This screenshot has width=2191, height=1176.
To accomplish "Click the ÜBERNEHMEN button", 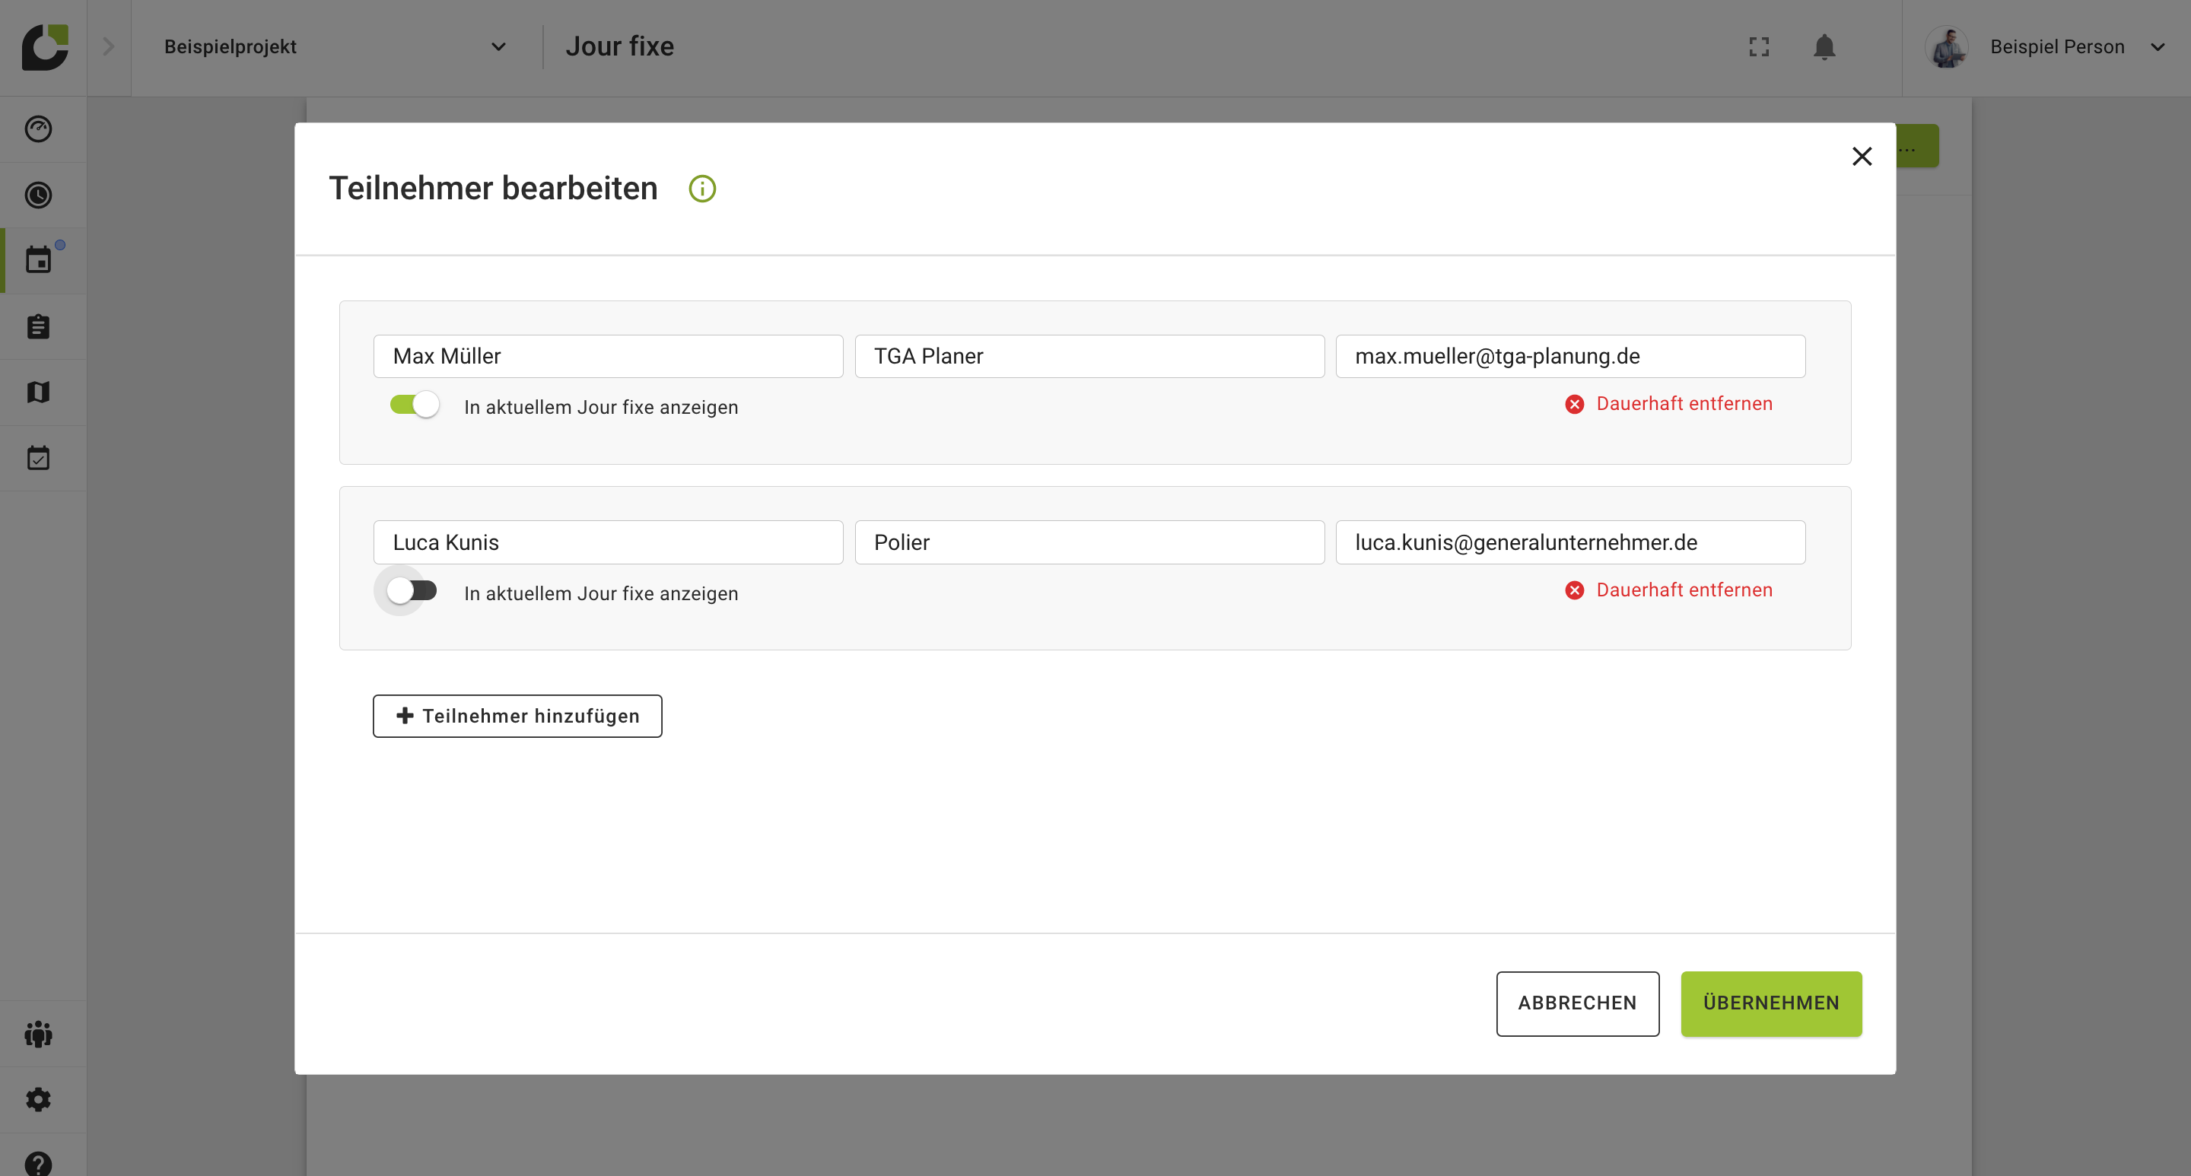I will [x=1771, y=1003].
